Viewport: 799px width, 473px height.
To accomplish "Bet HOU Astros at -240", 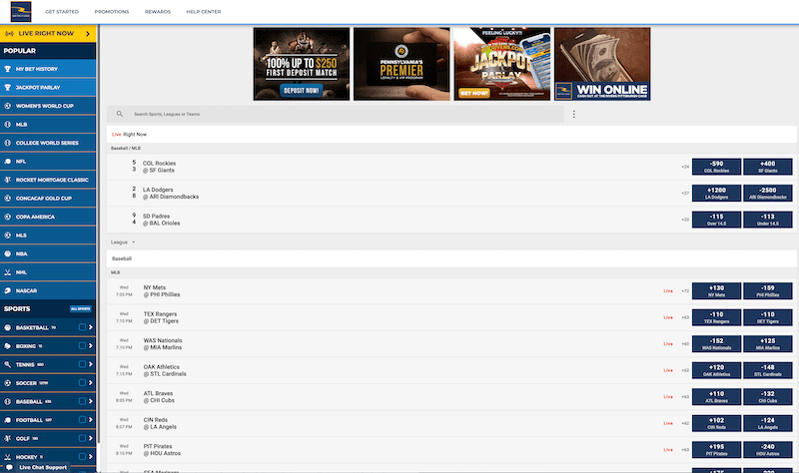I will 767,450.
